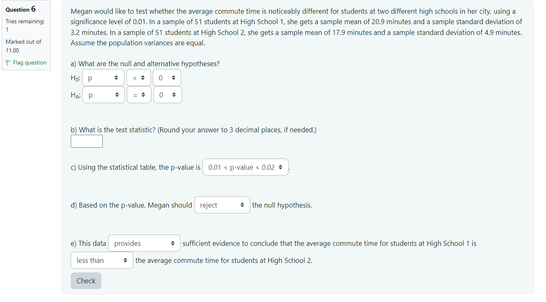
Task: Open the reject null hypothesis dropdown
Action: point(222,205)
